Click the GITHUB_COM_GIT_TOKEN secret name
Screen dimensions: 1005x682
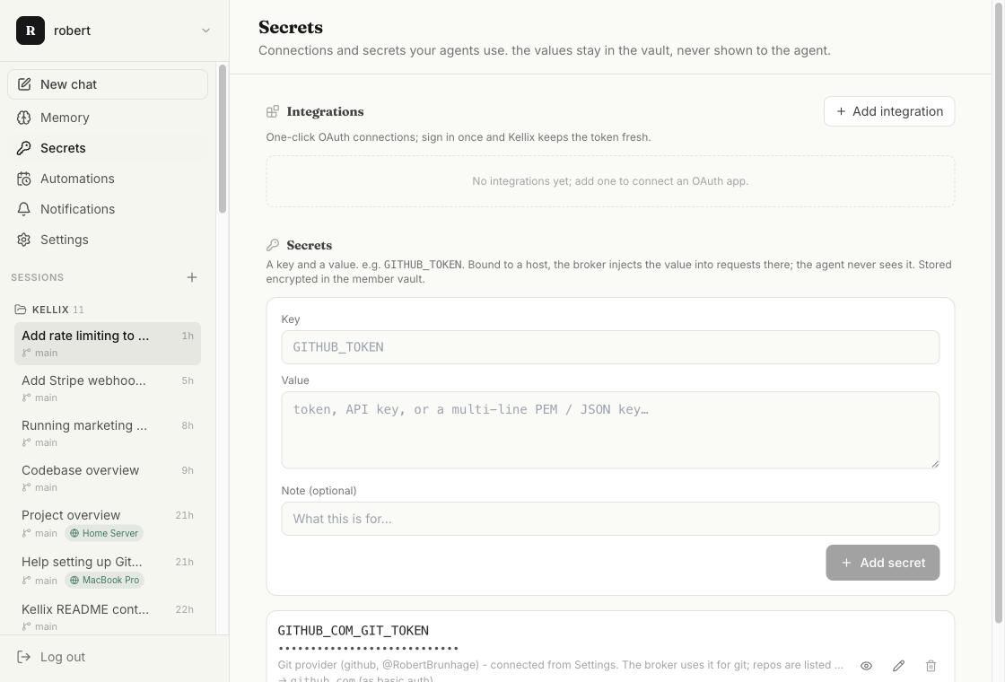[354, 631]
